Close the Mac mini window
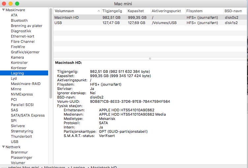 pos(4,4)
